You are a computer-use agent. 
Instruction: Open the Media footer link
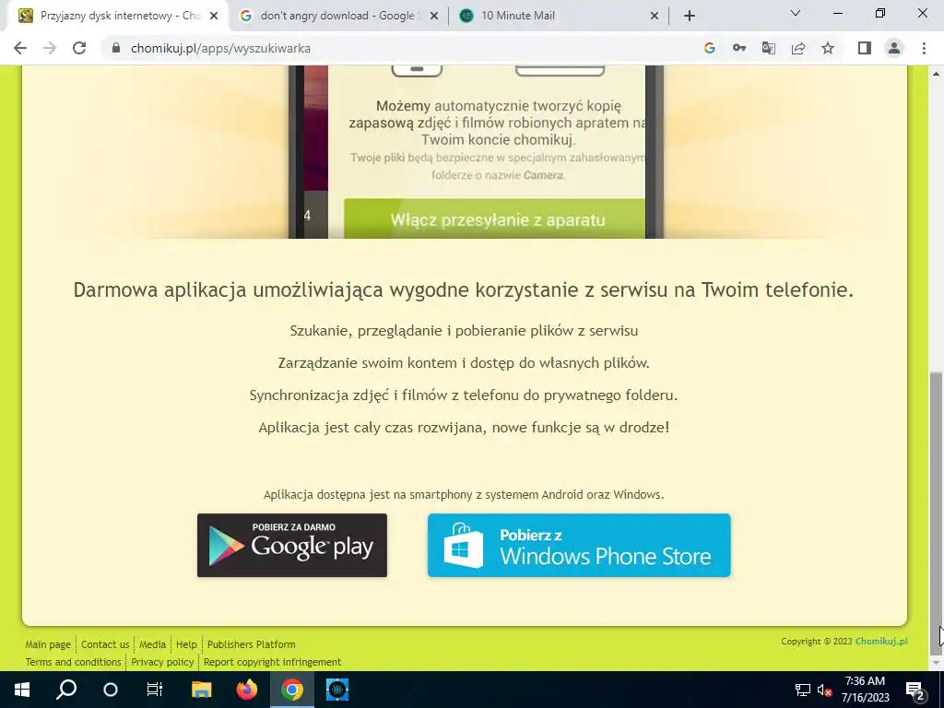(152, 644)
